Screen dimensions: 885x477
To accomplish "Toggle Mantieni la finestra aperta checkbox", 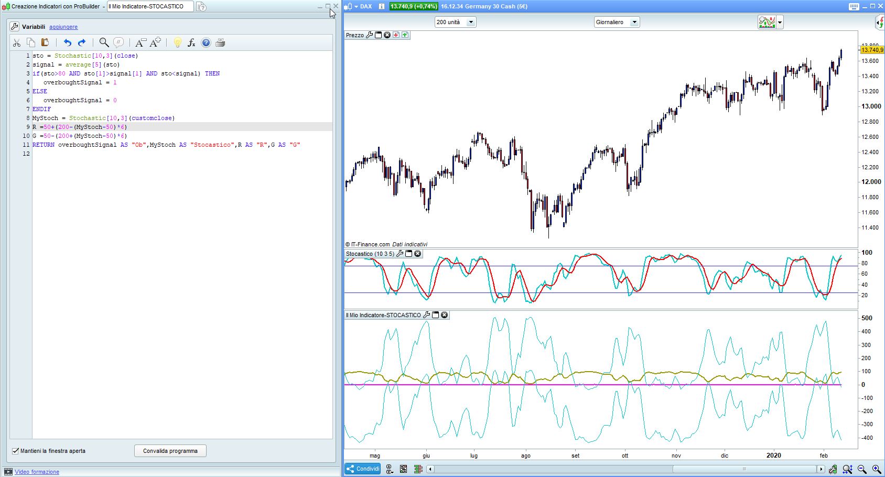I will click(x=16, y=451).
